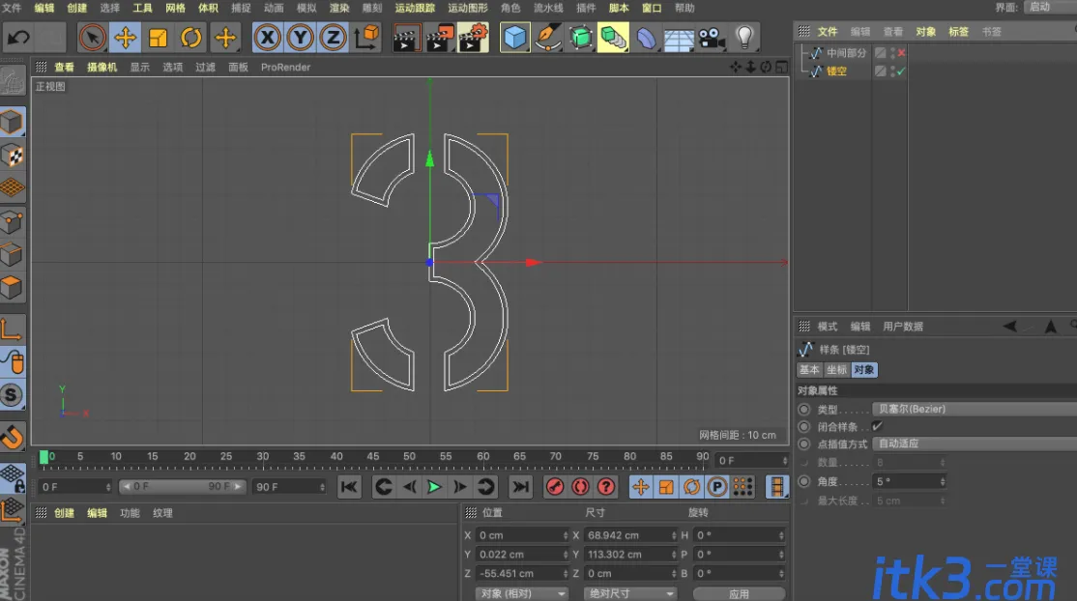Select the 对象 attribute tab
This screenshot has height=601, width=1077.
[x=864, y=369]
